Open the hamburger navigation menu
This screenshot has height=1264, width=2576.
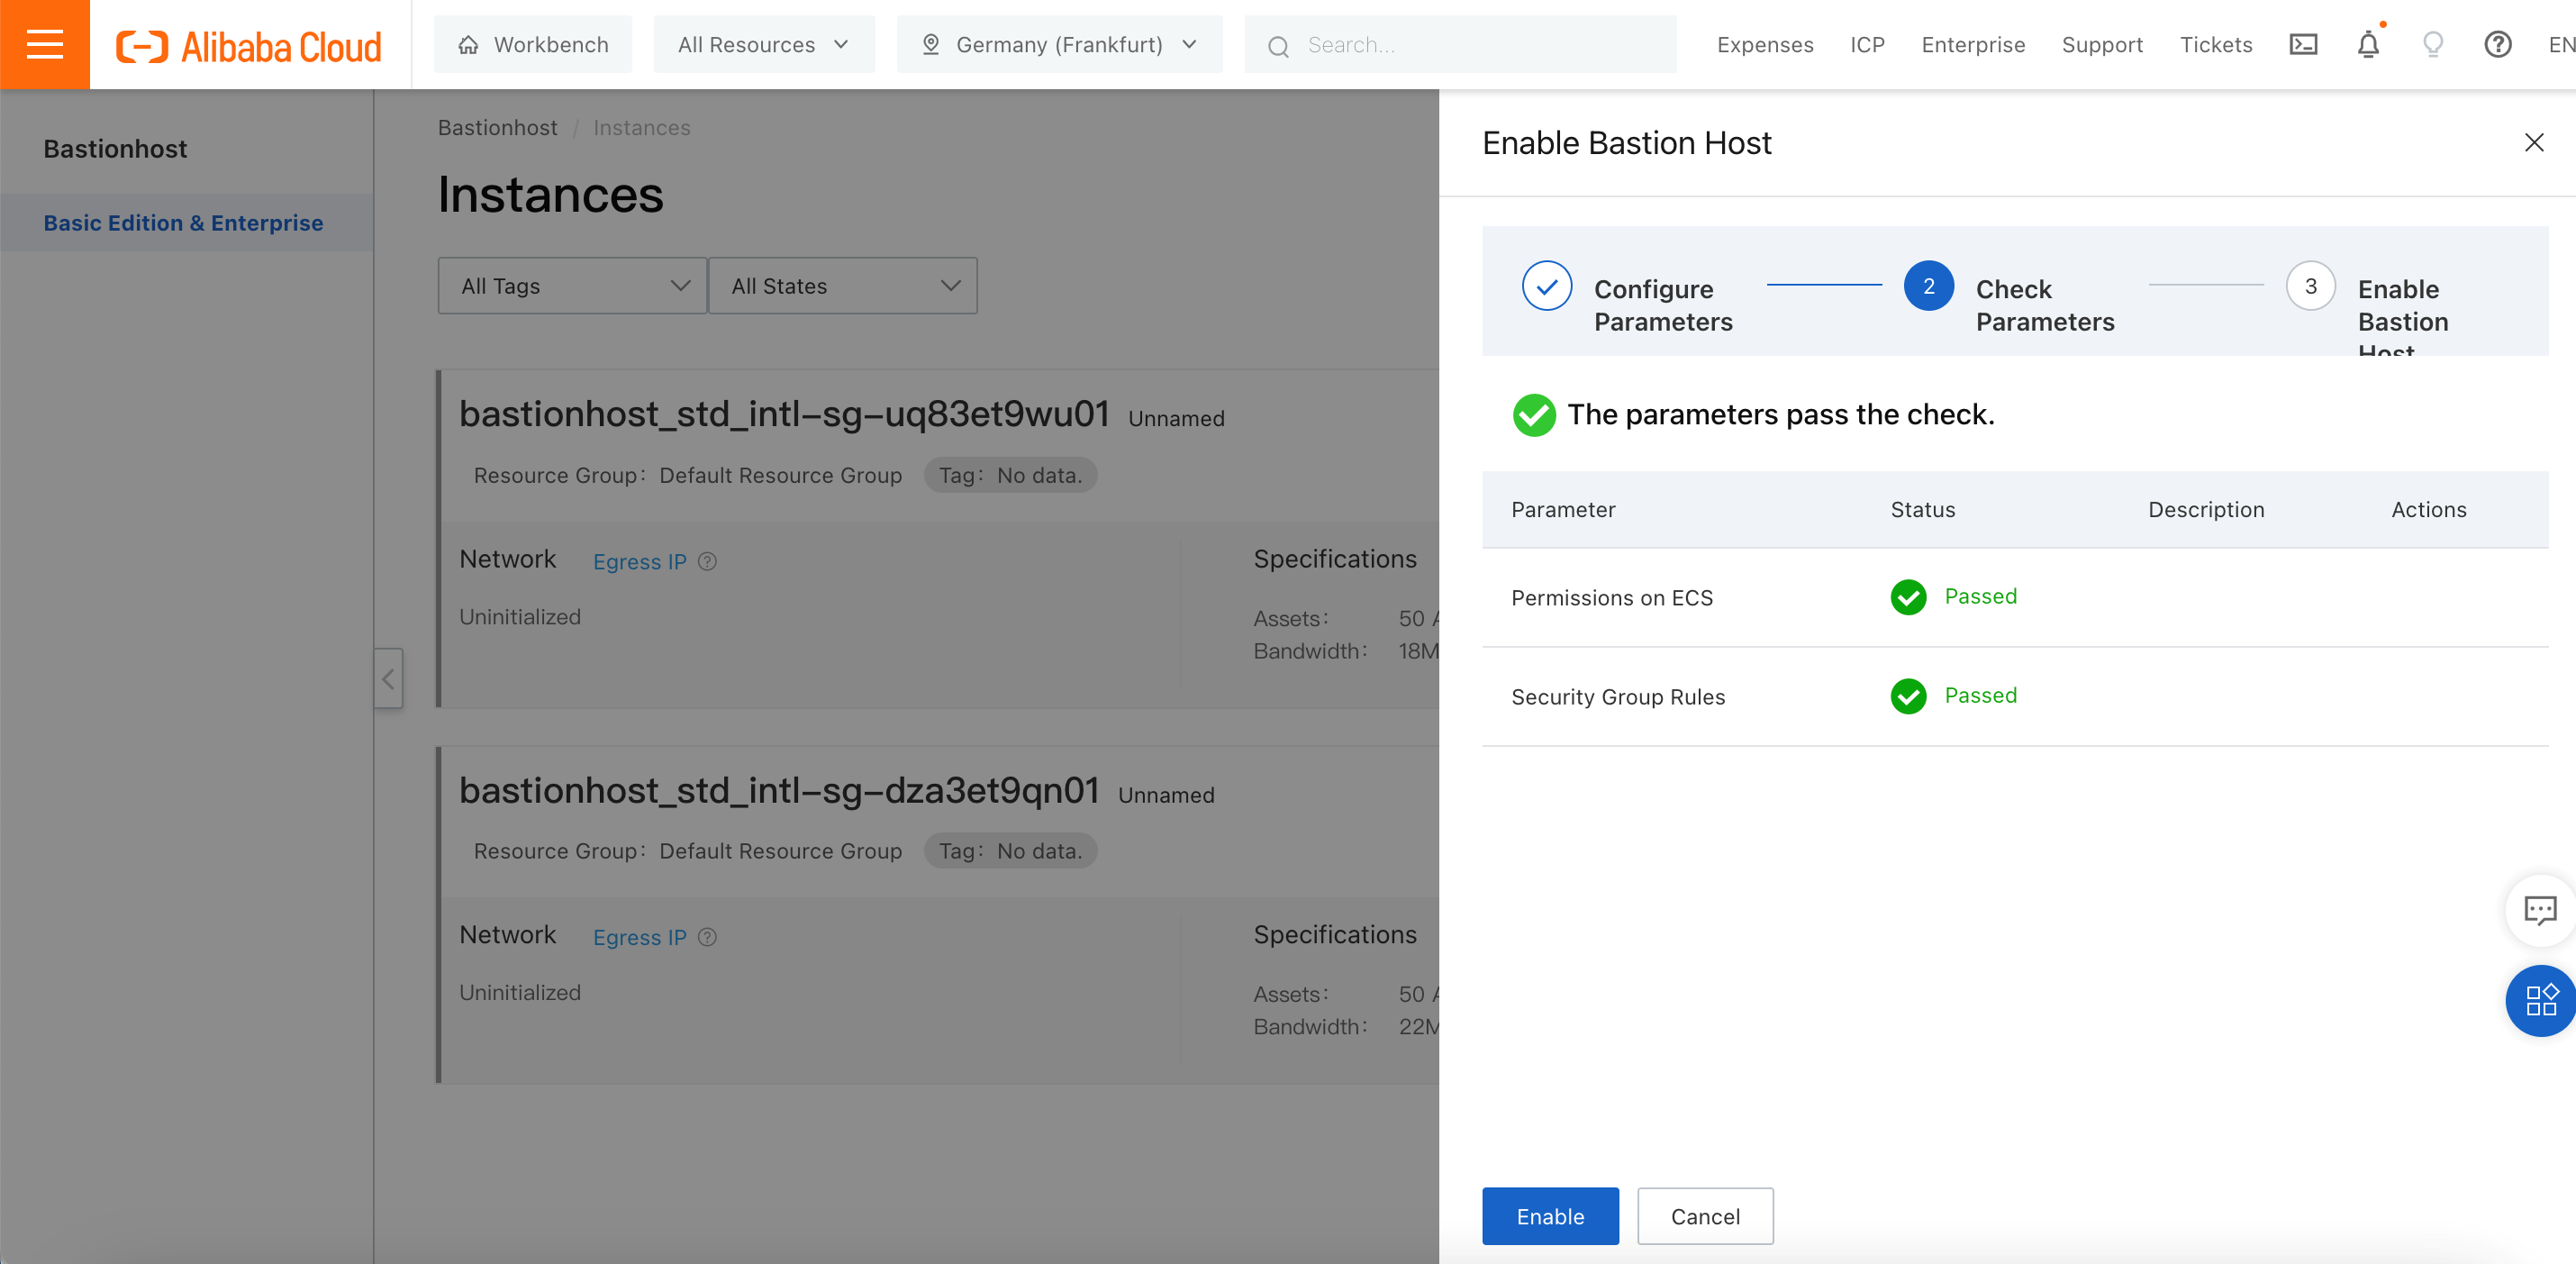pyautogui.click(x=45, y=44)
